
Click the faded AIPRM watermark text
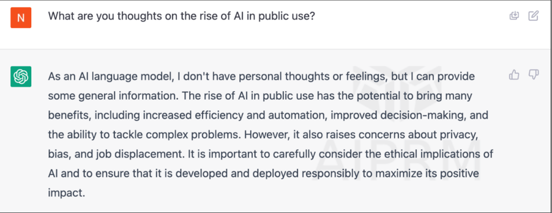coord(398,155)
